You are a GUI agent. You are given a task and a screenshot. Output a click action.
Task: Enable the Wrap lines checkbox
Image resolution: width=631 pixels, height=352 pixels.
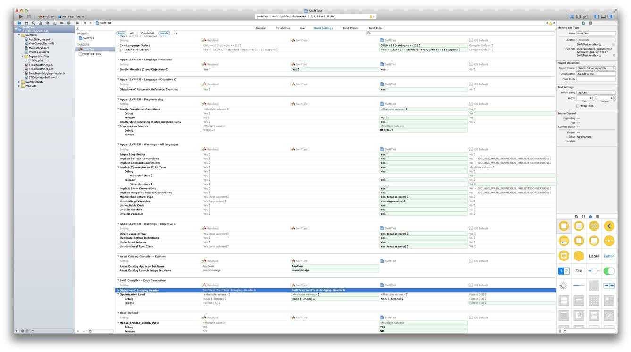[578, 106]
